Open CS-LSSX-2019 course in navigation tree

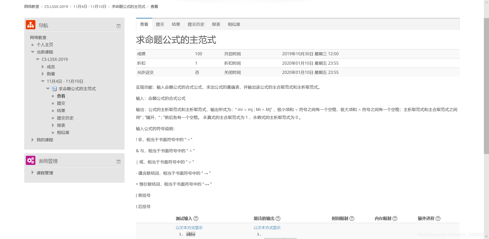55,59
